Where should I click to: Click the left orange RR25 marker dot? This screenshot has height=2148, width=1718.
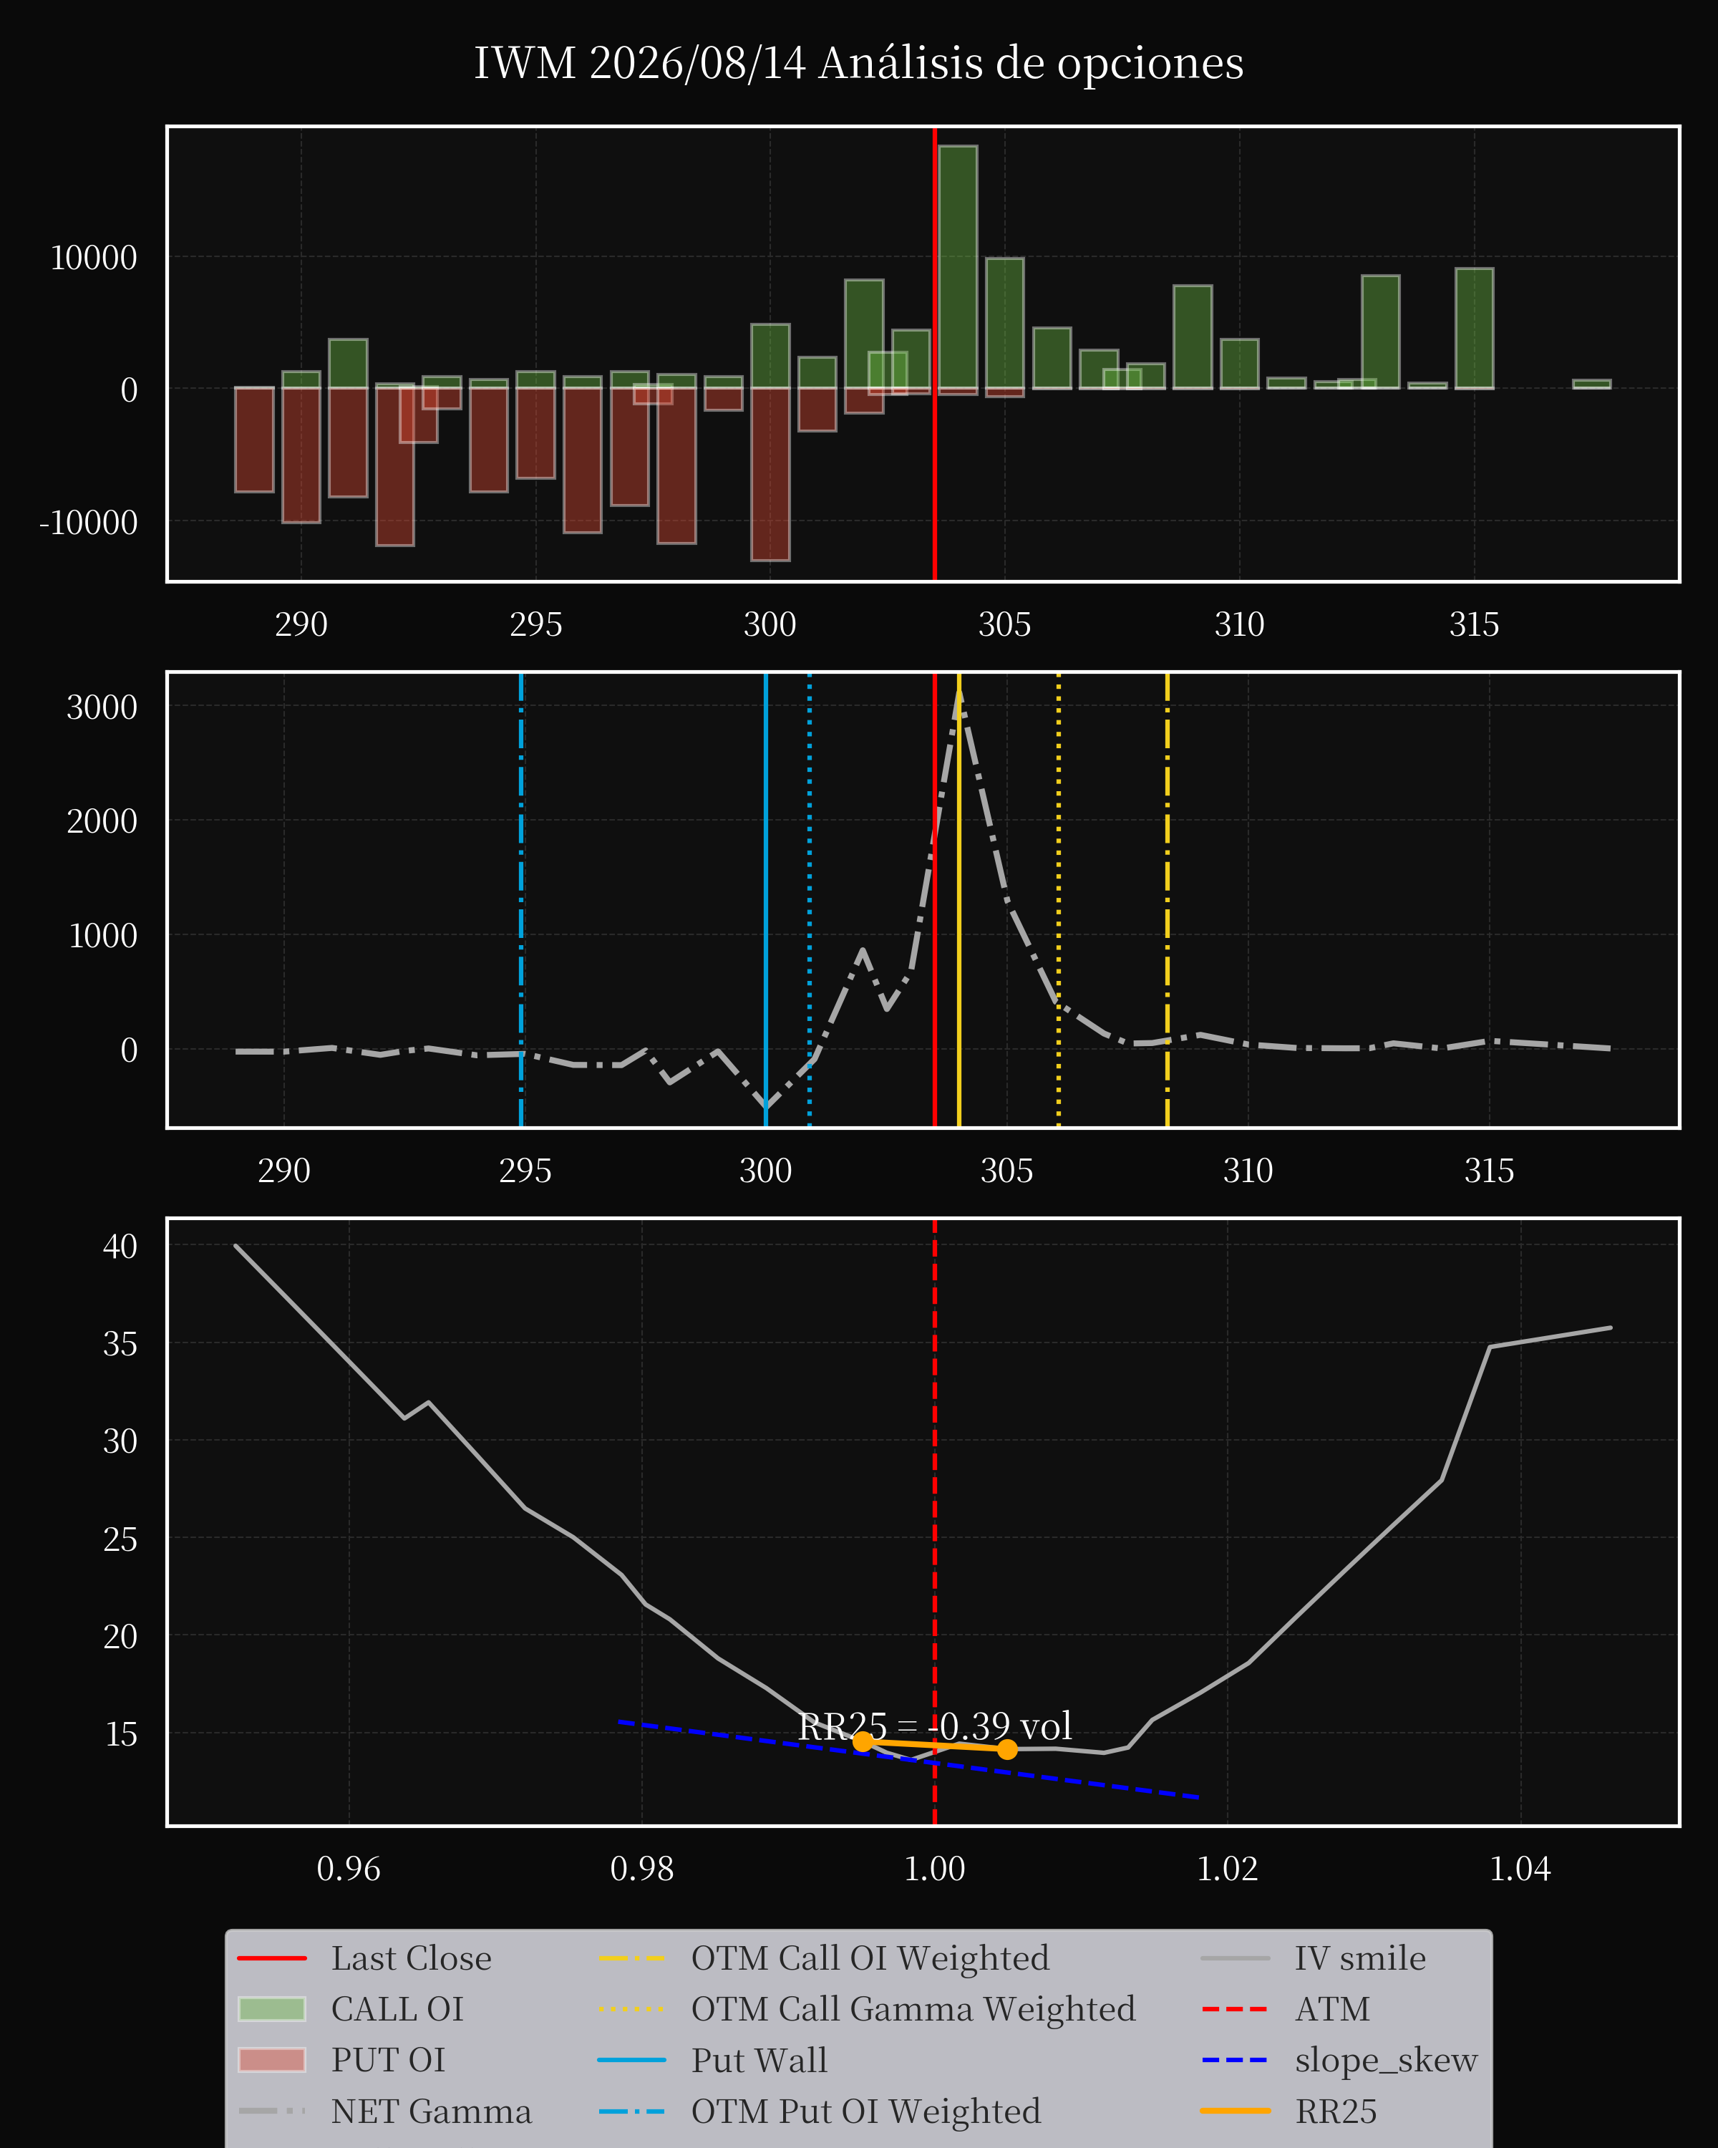pyautogui.click(x=863, y=1741)
